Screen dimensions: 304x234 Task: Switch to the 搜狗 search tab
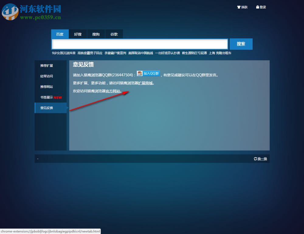click(x=96, y=34)
